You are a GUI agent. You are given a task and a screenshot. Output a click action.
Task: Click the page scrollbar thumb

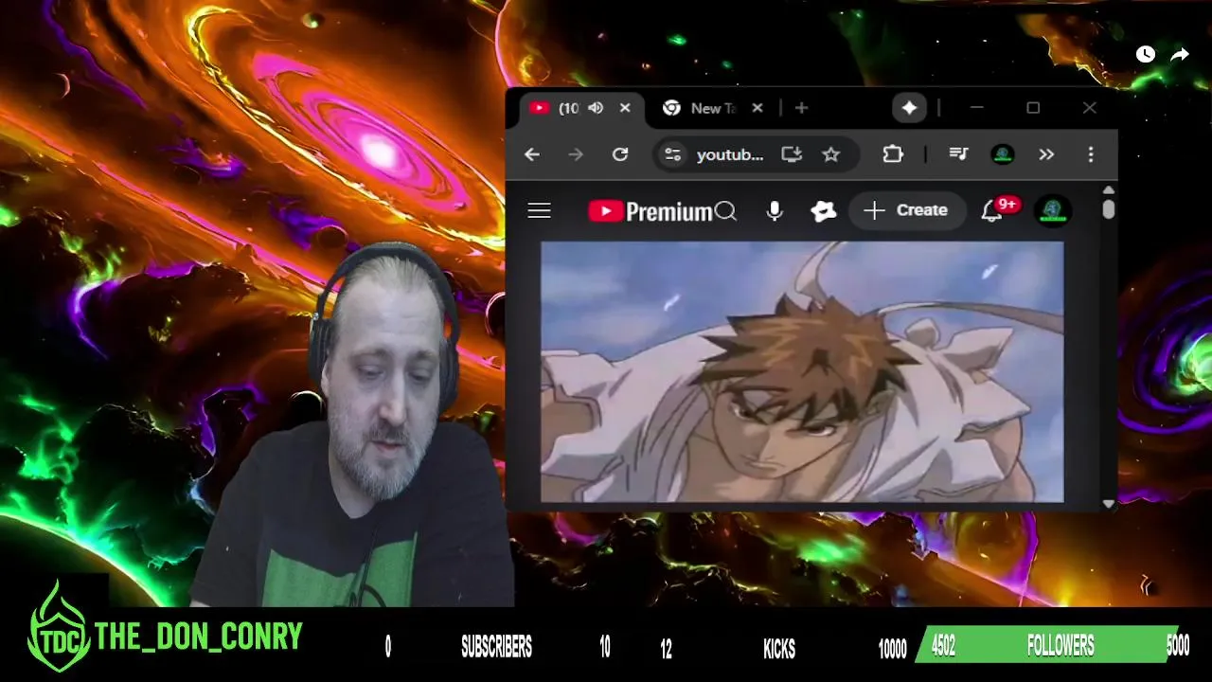click(1109, 209)
